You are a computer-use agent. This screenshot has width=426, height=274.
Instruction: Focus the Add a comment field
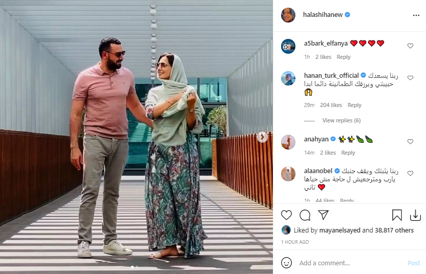click(350, 263)
